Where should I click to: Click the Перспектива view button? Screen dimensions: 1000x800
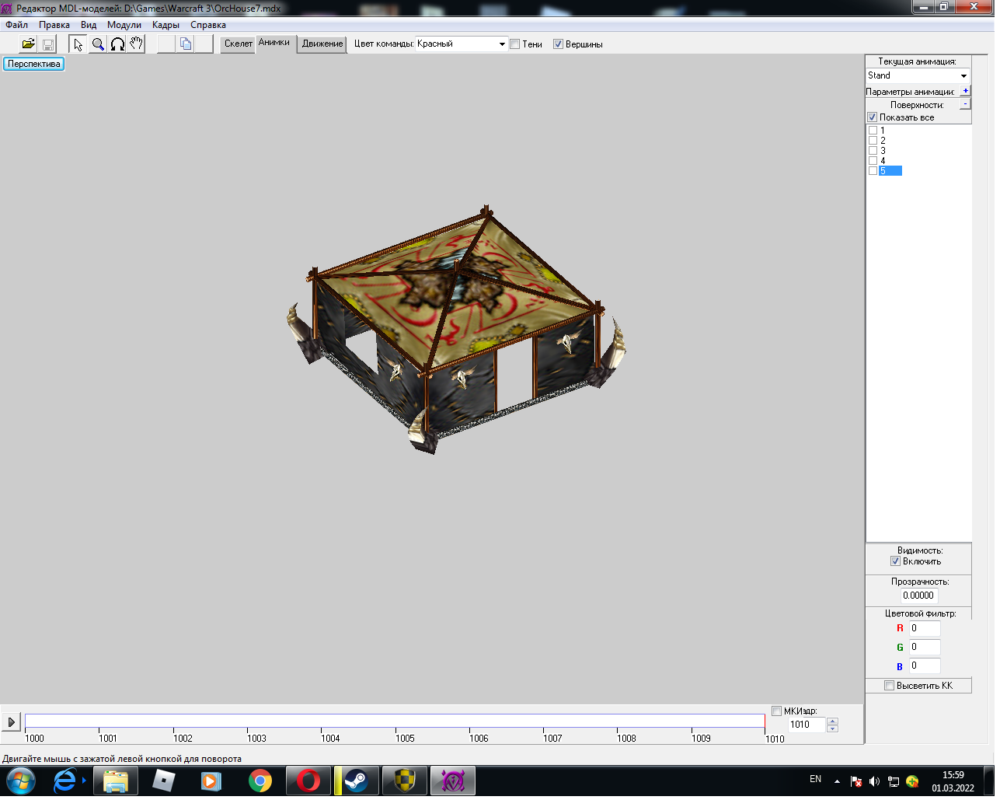pyautogui.click(x=34, y=64)
